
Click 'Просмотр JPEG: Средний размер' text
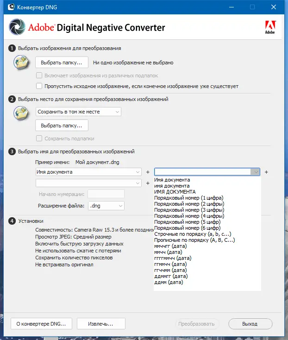(73, 237)
